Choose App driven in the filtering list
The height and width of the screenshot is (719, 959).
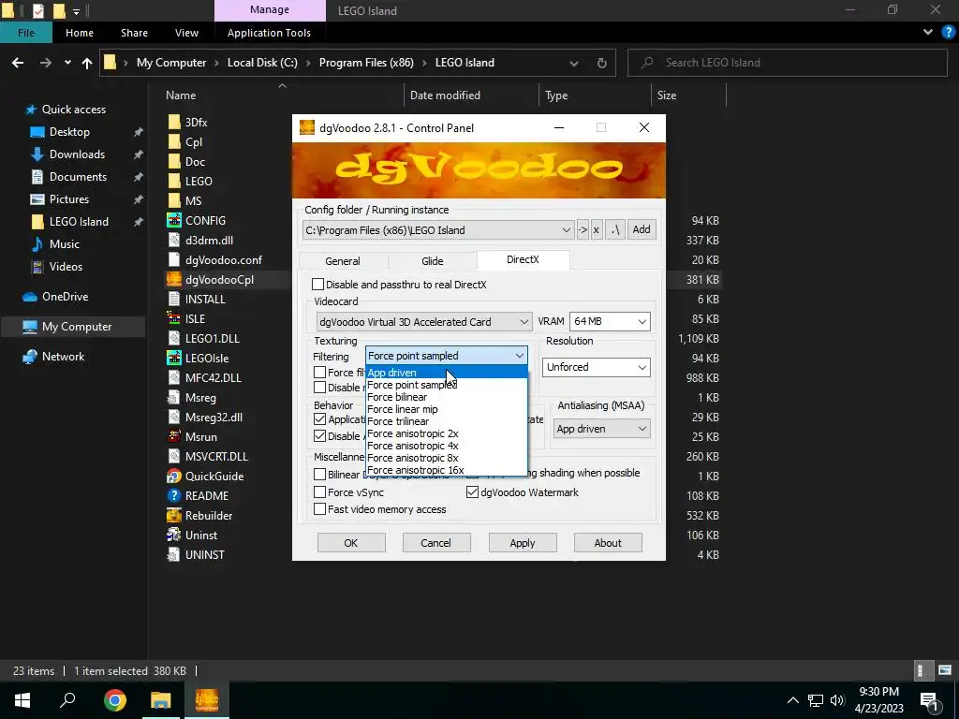coord(447,373)
